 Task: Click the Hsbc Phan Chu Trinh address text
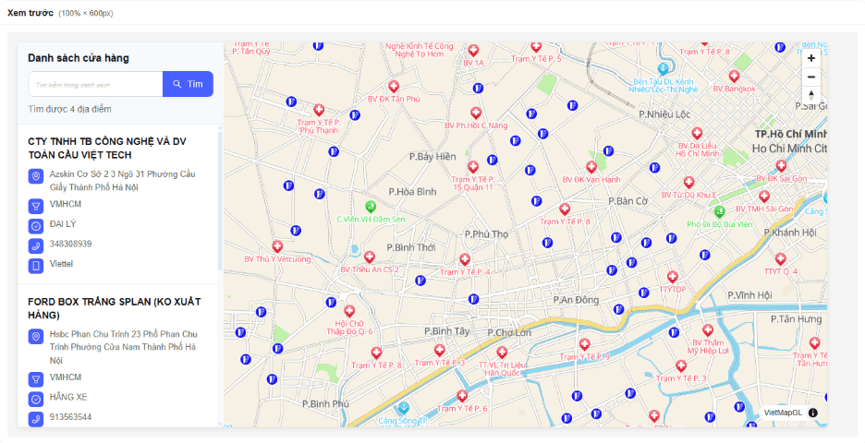124,347
